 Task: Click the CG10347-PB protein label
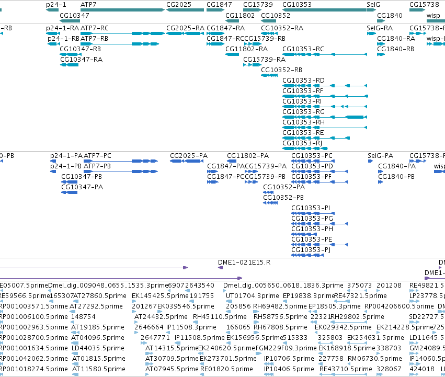pyautogui.click(x=82, y=177)
